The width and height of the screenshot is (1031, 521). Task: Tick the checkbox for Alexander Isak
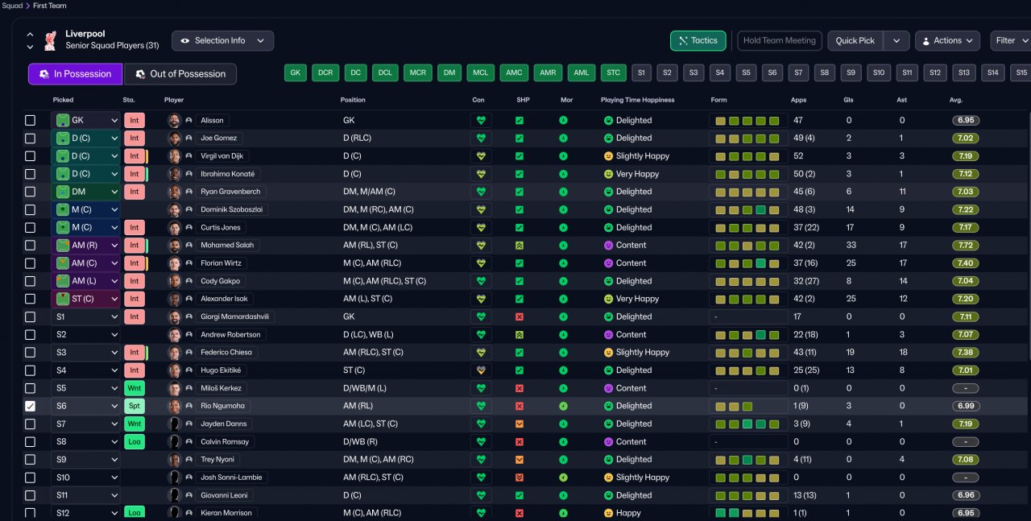pos(31,299)
